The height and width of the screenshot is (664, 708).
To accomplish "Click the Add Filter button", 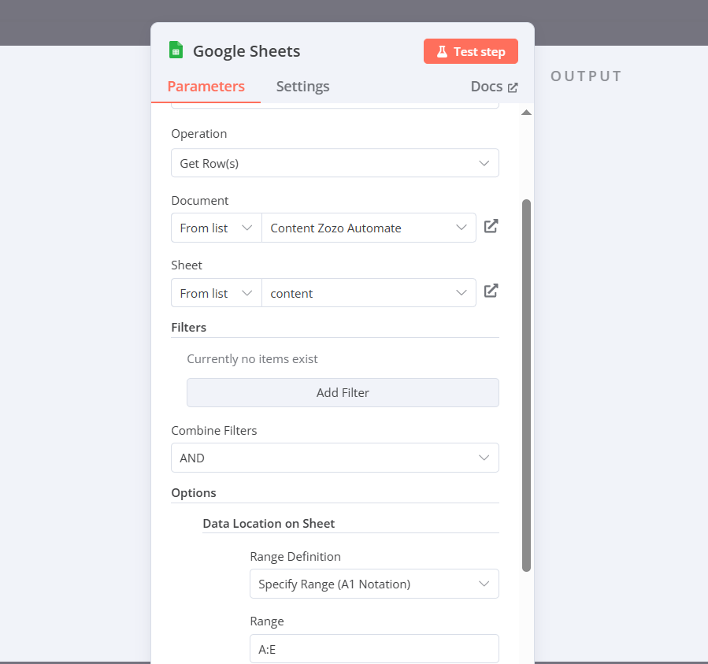I will pyautogui.click(x=343, y=392).
